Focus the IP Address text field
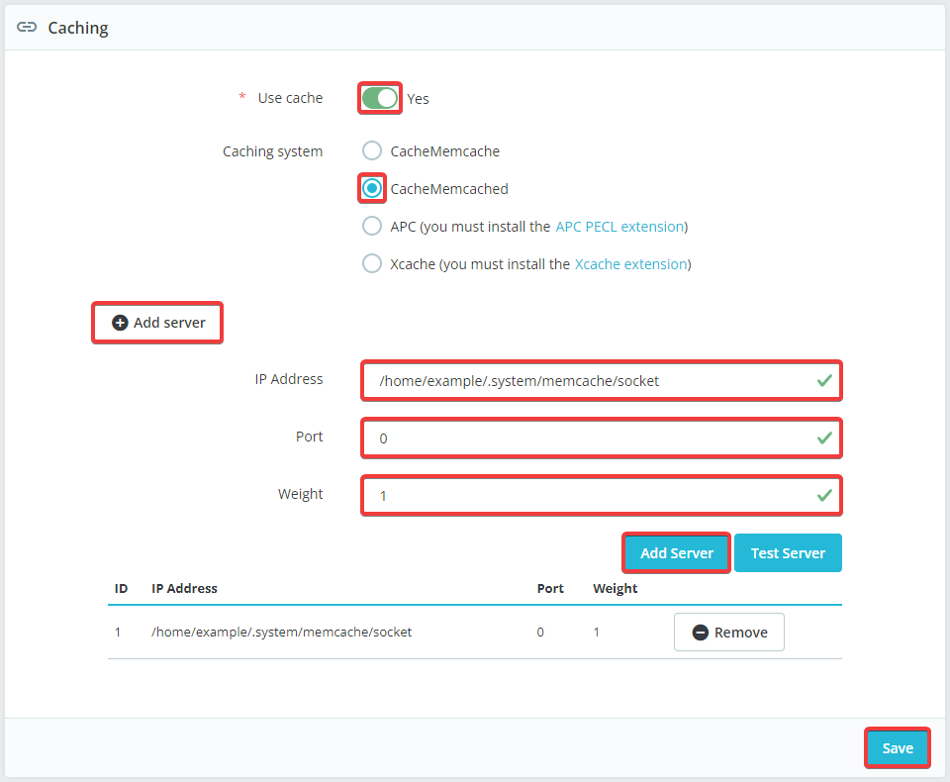Screen dimensions: 950x782 [x=584, y=381]
